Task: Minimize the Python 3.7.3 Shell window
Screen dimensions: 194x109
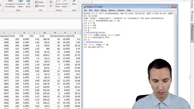Action: point(163,7)
